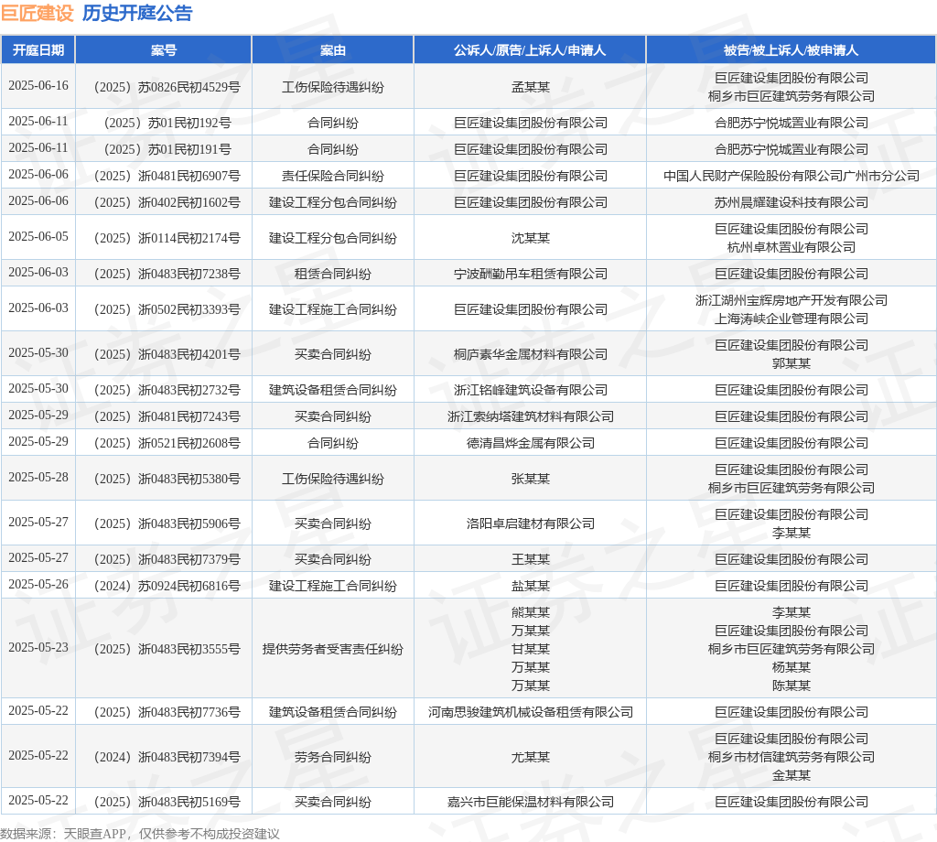Click plaintiff 宁波酬勤吊车租赁有限公司

coord(530,275)
